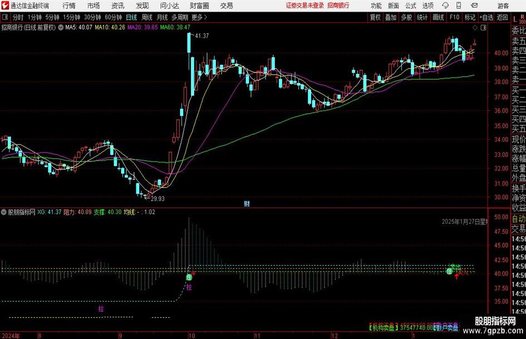Open F10 company info

click(455, 17)
